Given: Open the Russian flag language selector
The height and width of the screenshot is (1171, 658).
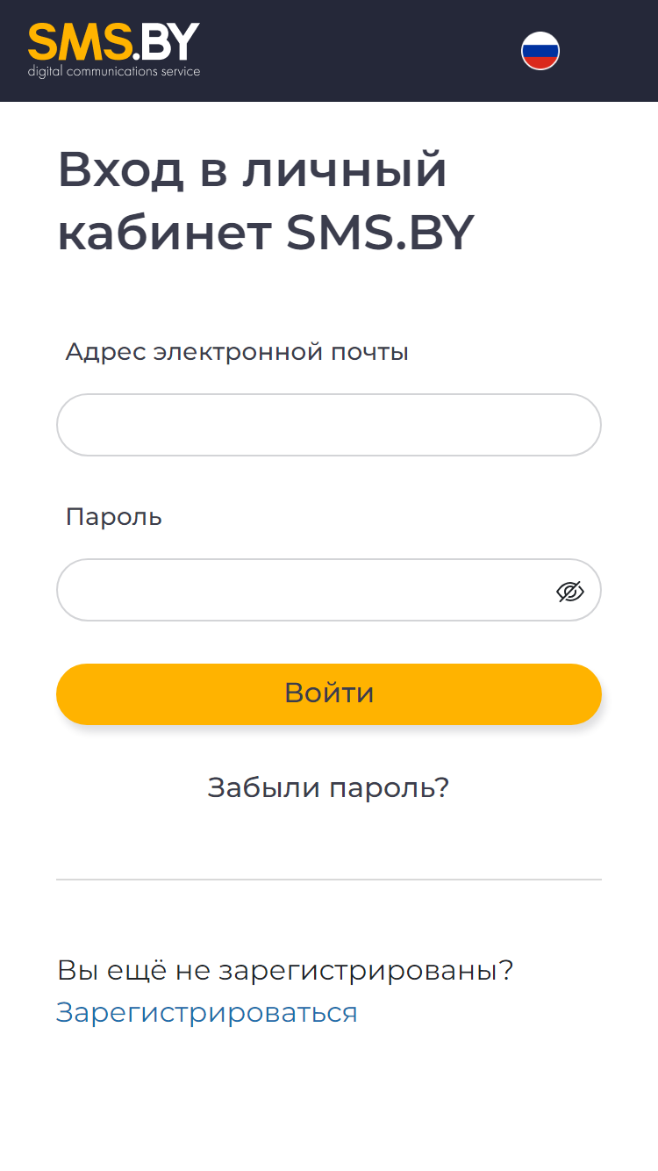Looking at the screenshot, I should [540, 51].
